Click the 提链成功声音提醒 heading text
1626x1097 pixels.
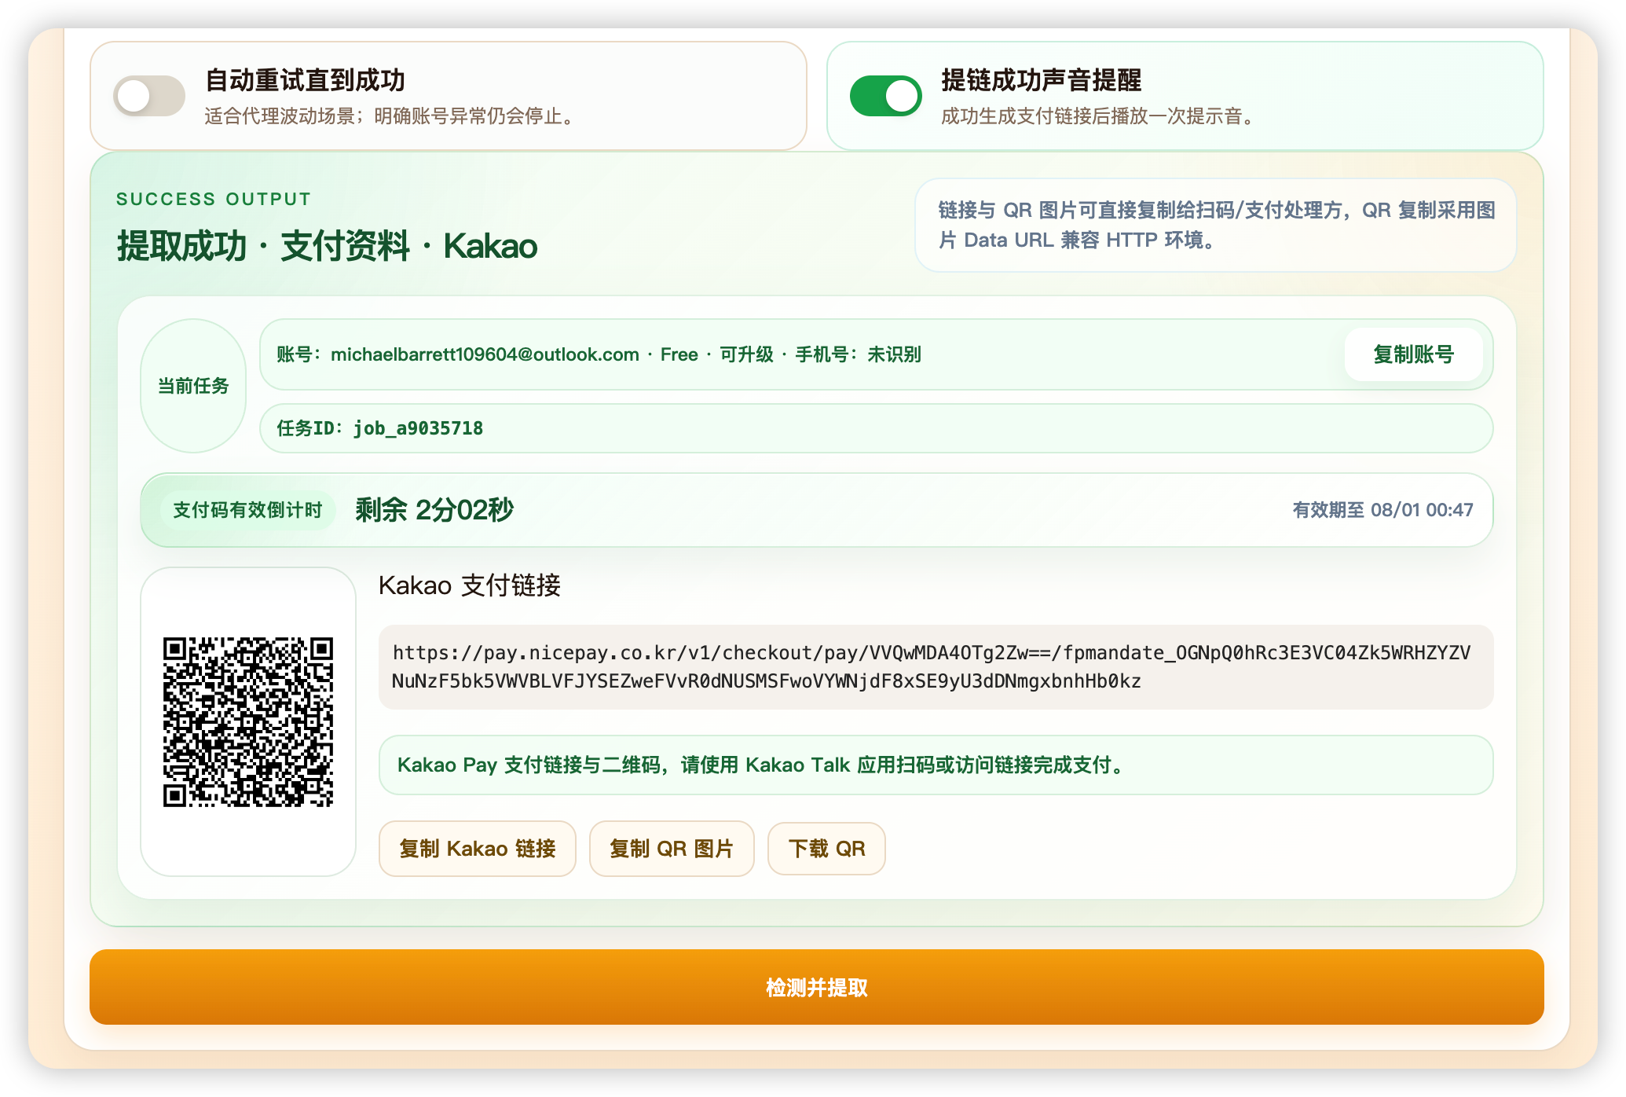pyautogui.click(x=1041, y=80)
